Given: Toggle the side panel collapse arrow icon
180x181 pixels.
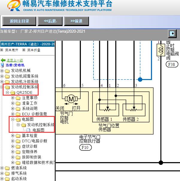Looking at the screenshot, I should coord(172,34).
